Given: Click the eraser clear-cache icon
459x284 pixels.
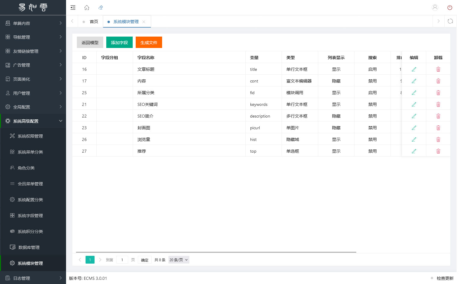Looking at the screenshot, I should coord(101,7).
